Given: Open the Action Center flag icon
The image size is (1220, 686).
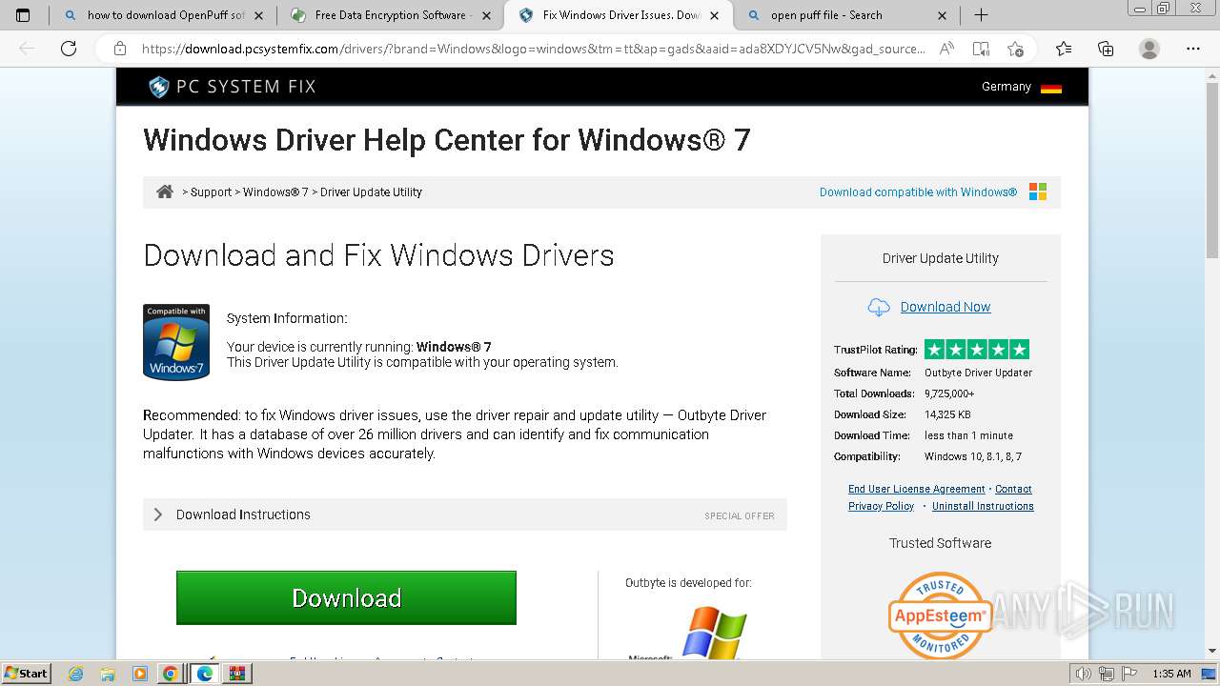Looking at the screenshot, I should [1128, 674].
